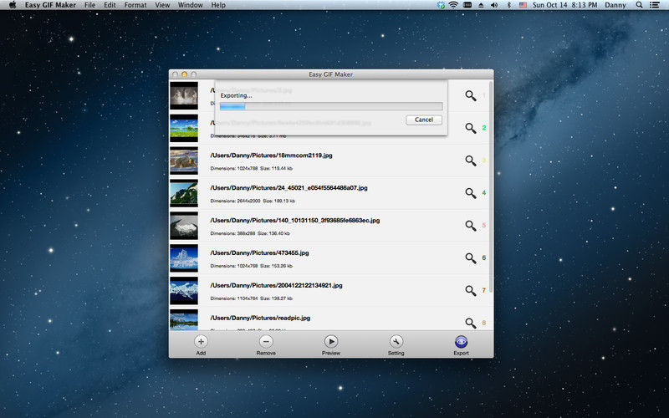Open the View menu
Image resolution: width=669 pixels, height=418 pixels.
[162, 5]
